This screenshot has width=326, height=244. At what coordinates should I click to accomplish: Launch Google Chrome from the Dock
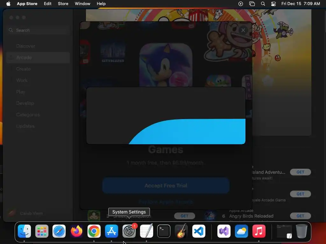(x=94, y=231)
